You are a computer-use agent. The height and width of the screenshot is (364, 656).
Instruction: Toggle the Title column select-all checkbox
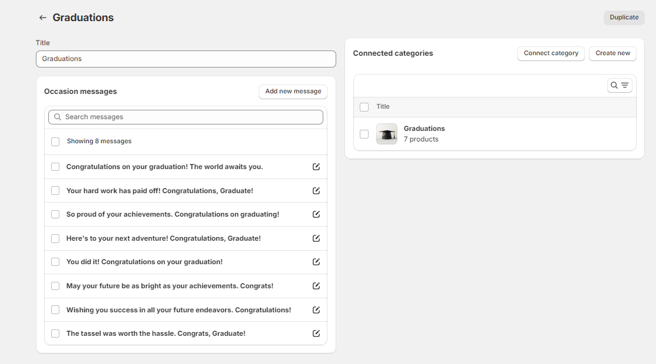364,107
